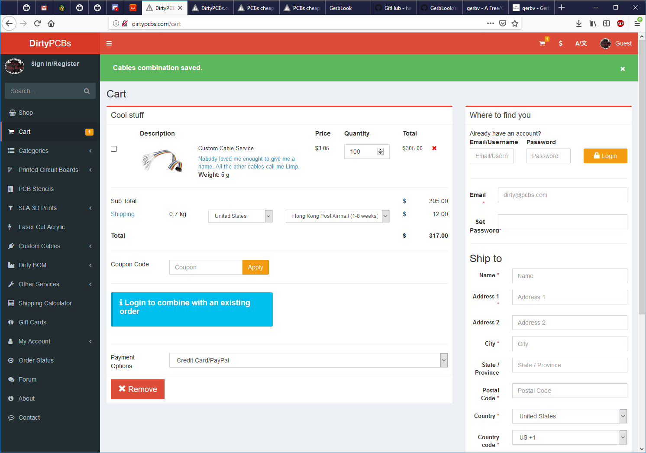Open the page actions three-dot menu
646x453 pixels.
[491, 23]
